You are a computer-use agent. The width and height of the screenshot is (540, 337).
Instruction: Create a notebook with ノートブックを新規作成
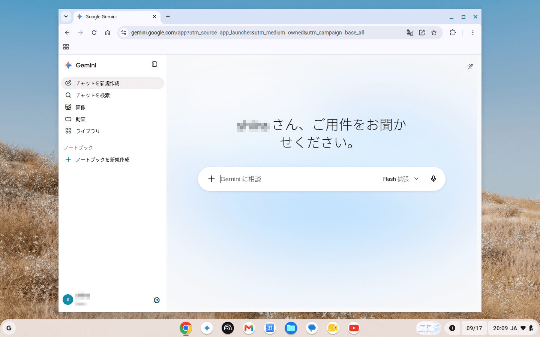(112, 160)
